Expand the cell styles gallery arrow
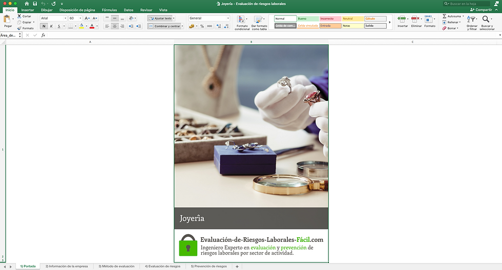Screen dimensions: 502x270 click(x=390, y=22)
